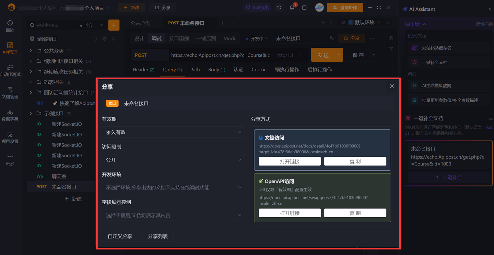Switch to the 接口用例 tab
494x255 pixels.
coord(179,38)
